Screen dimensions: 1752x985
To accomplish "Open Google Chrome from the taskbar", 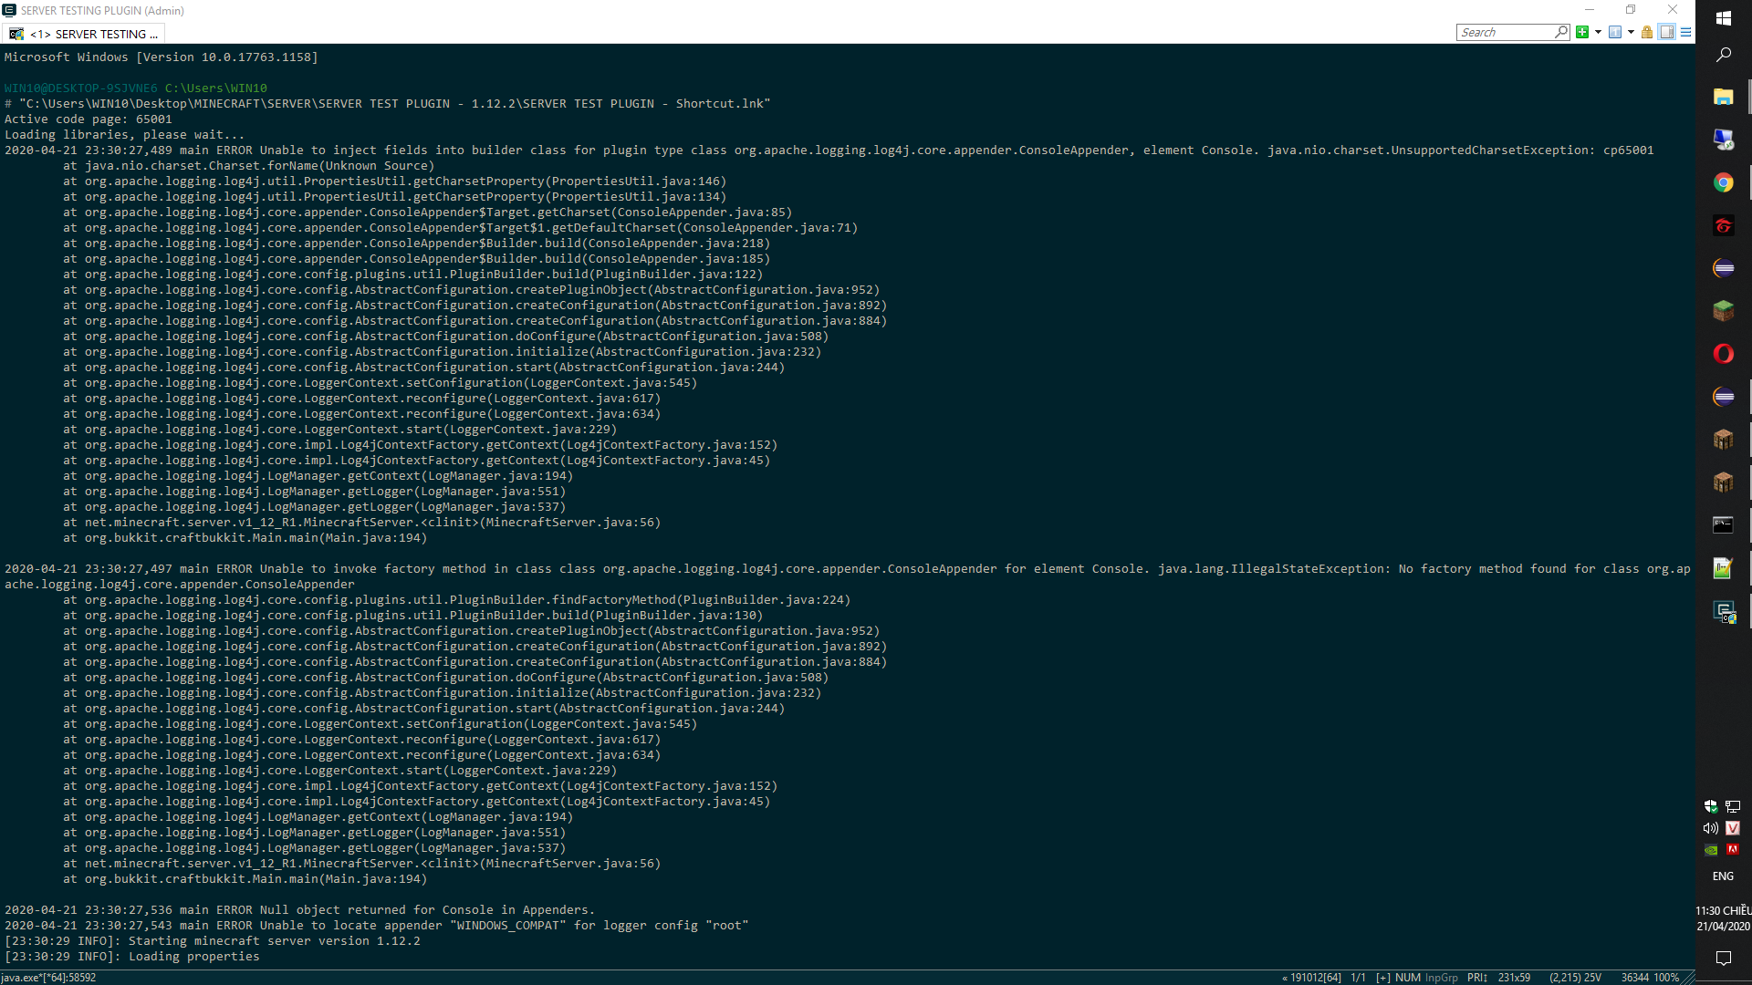I will (1723, 182).
